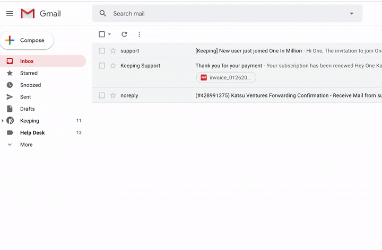Screen dimensions: 382x250
Task: Click the Gmail logo
Action: (x=41, y=13)
